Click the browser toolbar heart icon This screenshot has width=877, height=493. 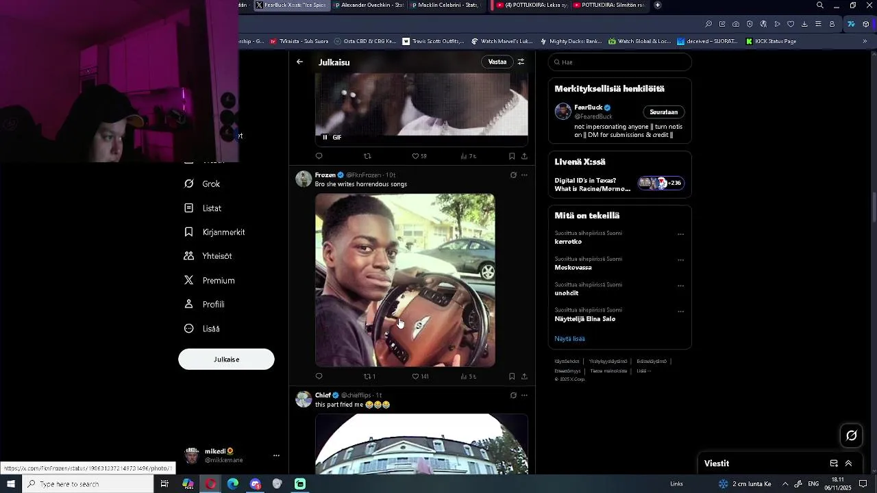tap(791, 24)
